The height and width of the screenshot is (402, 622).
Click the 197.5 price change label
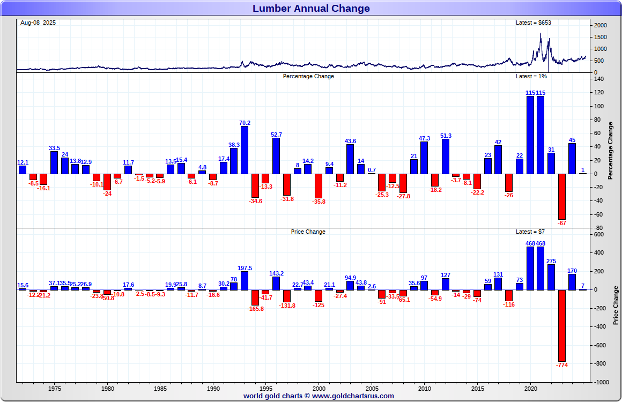[245, 269]
